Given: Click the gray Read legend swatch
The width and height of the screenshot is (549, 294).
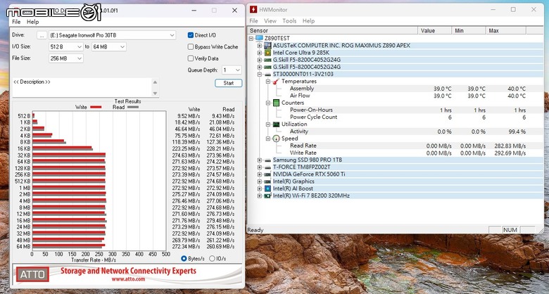Looking at the screenshot, I should (x=133, y=107).
